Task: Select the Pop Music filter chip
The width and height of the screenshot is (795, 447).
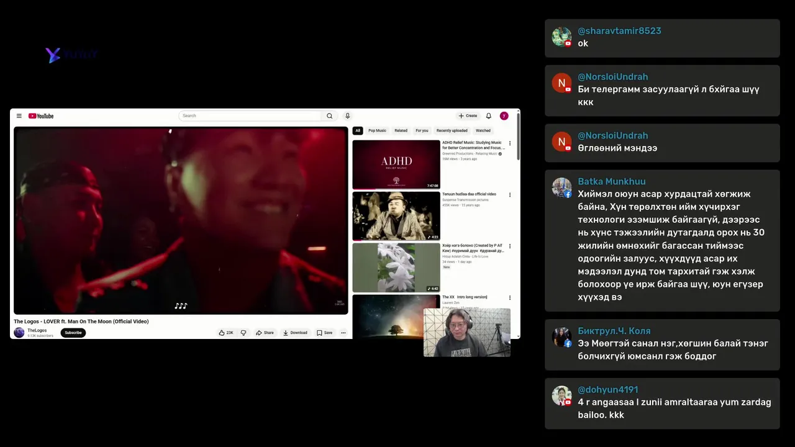Action: point(377,131)
